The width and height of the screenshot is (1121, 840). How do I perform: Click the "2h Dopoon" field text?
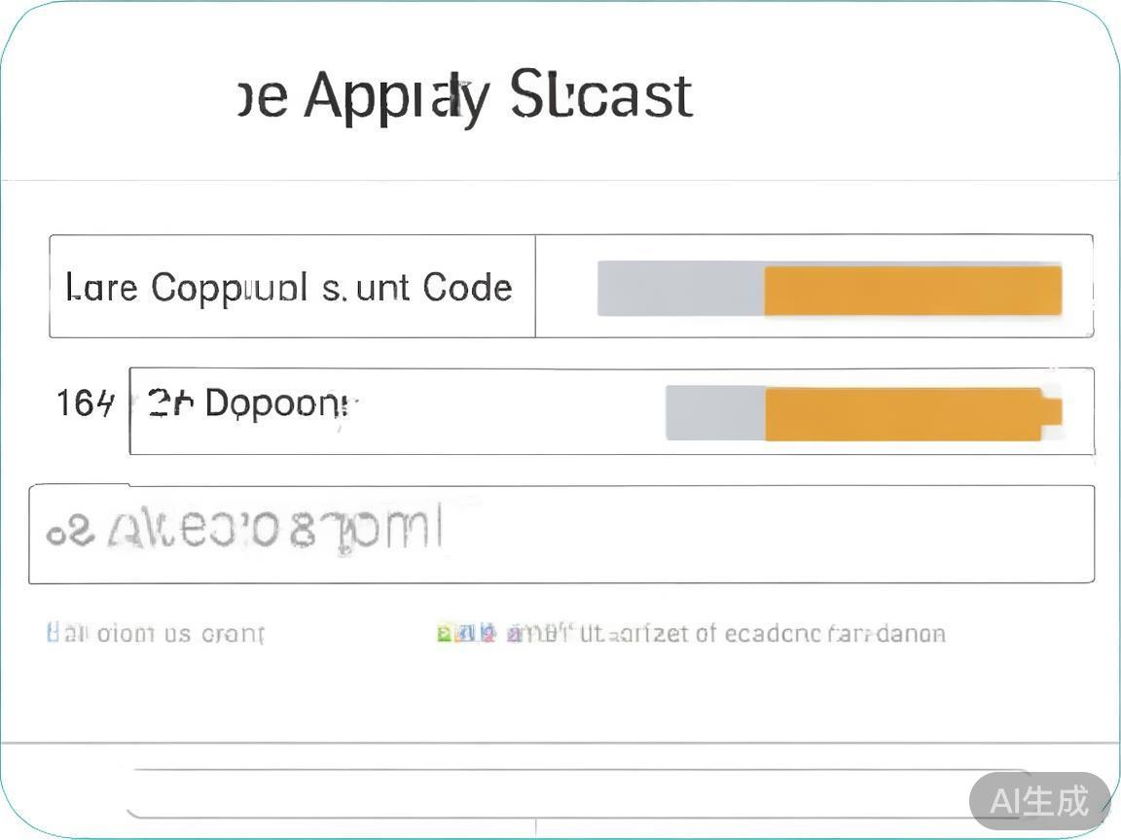click(x=251, y=403)
